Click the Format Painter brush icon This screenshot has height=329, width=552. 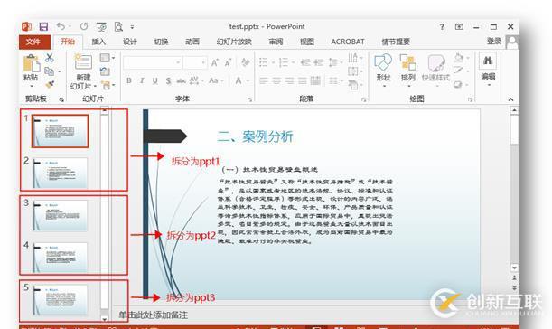tap(50, 85)
